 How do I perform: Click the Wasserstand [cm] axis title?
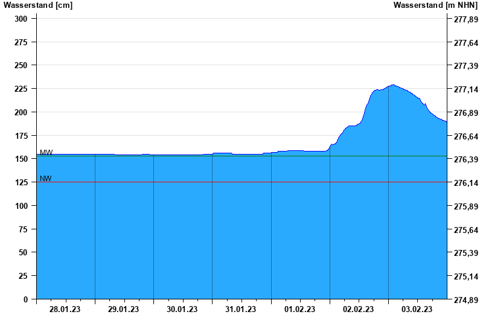pyautogui.click(x=38, y=5)
